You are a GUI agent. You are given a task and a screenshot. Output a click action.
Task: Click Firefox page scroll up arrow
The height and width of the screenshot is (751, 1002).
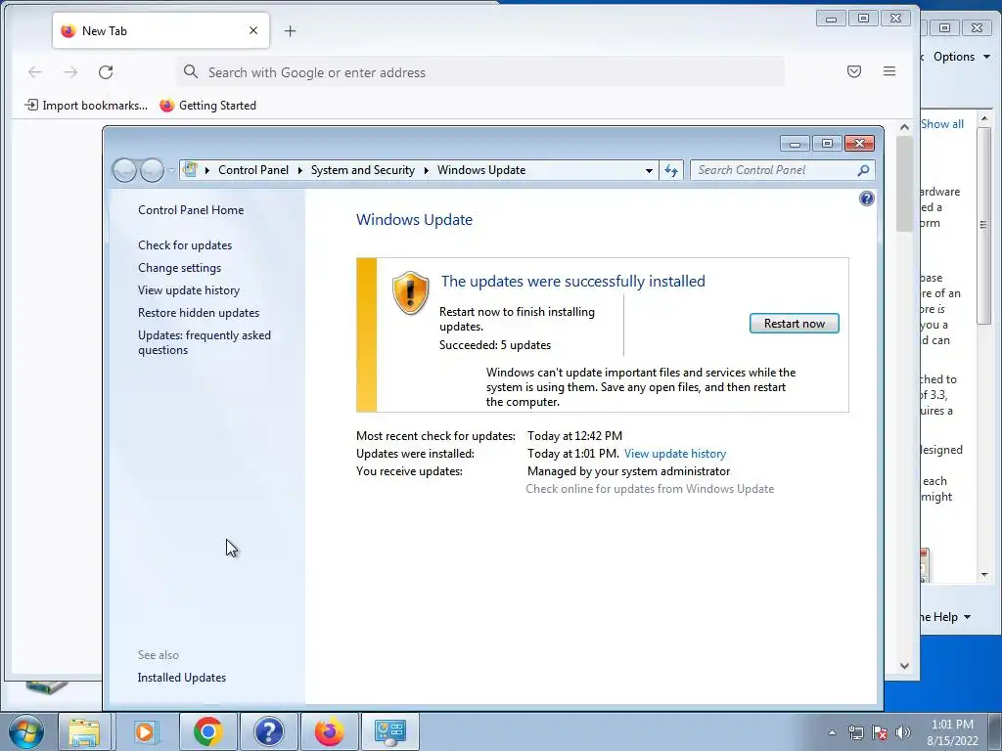[904, 127]
